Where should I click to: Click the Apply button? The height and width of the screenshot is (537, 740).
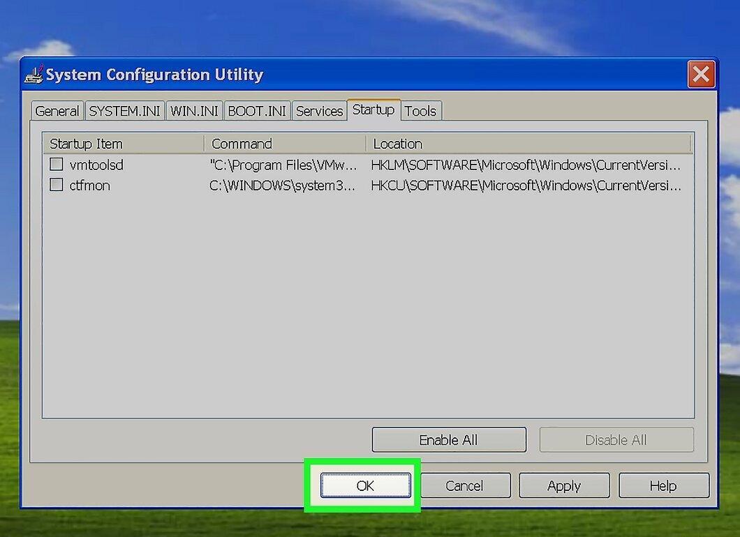tap(564, 485)
